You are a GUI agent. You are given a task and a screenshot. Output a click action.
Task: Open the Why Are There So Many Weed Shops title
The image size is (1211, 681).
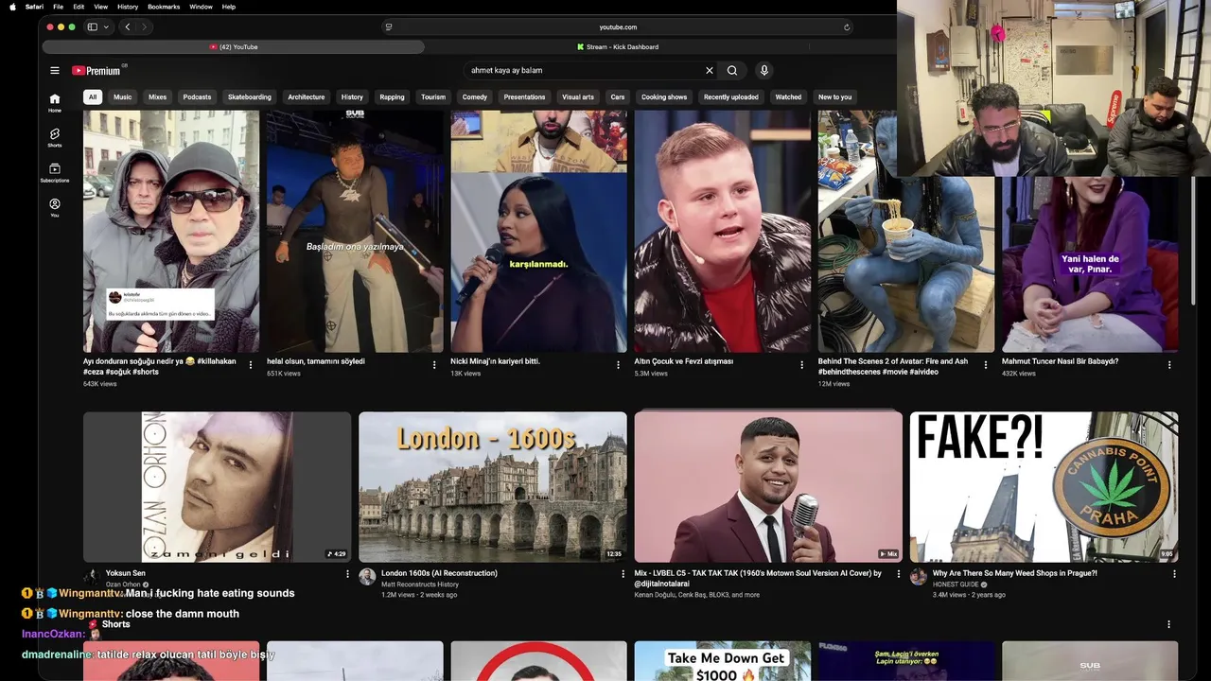coord(1014,573)
